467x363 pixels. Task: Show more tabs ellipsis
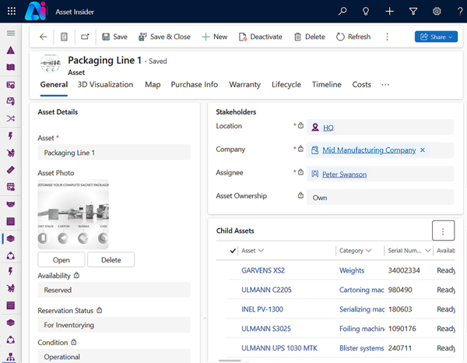(x=385, y=85)
